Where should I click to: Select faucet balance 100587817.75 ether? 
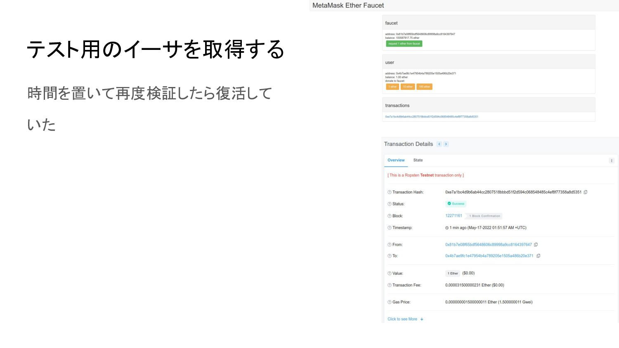click(x=402, y=38)
